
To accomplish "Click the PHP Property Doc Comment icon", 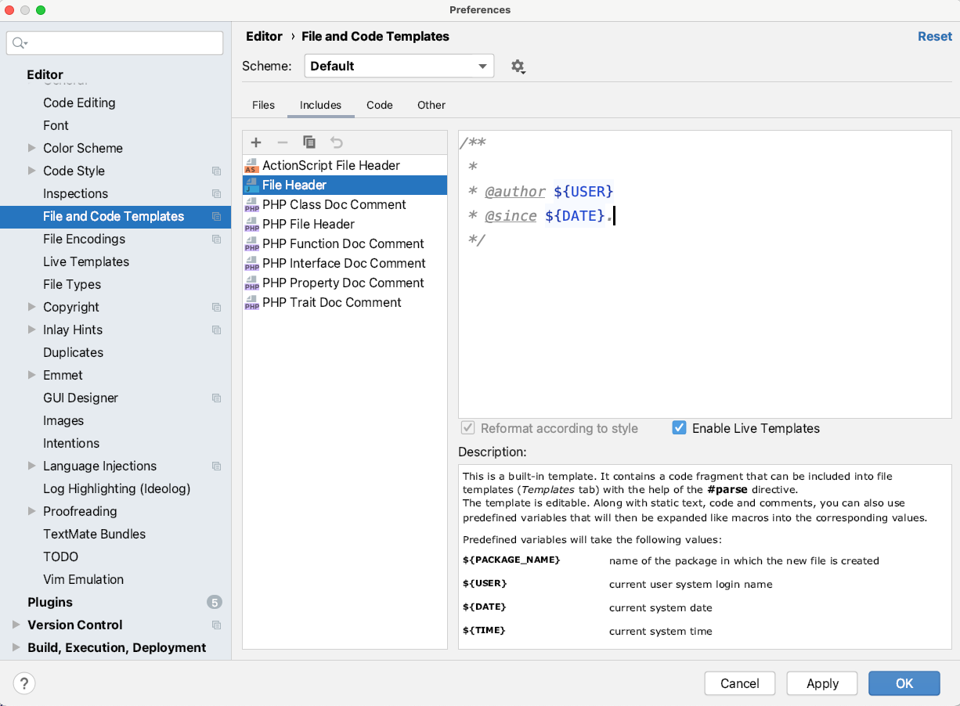I will point(251,283).
